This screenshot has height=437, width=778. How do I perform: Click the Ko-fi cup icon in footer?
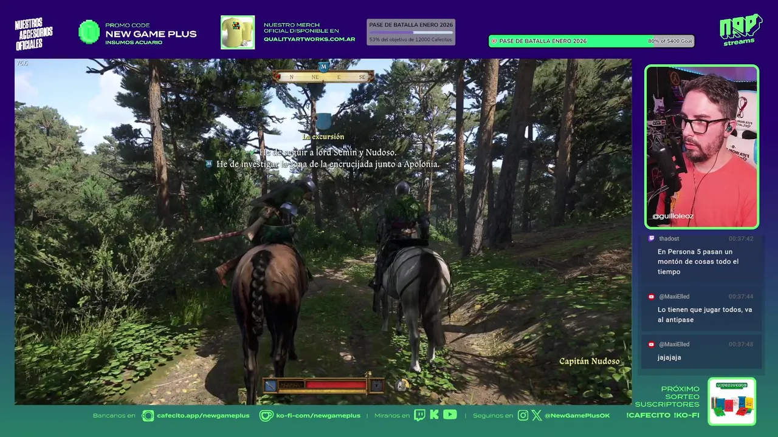(266, 416)
